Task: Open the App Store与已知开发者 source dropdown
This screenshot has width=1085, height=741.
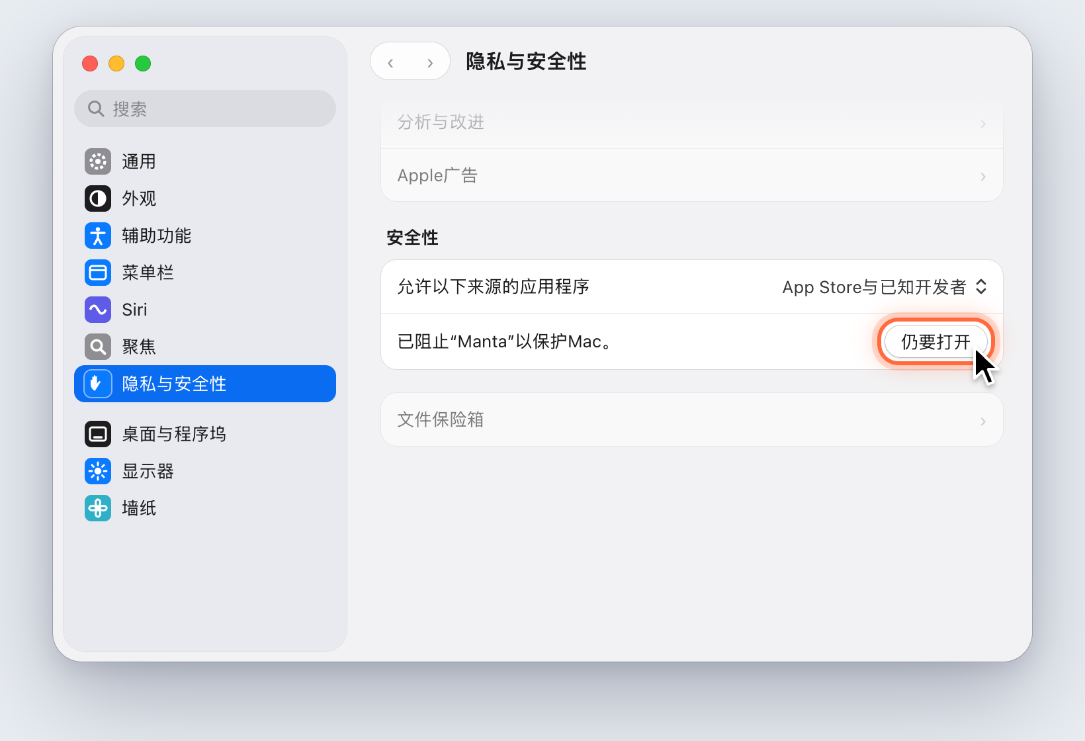Action: (x=885, y=287)
